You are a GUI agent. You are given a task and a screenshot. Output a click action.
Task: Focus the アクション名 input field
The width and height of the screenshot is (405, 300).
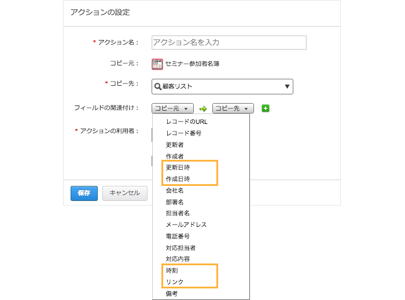[229, 42]
